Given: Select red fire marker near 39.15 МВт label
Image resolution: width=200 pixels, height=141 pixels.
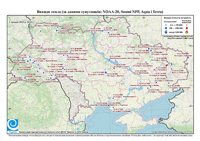Looking at the screenshot, I should pyautogui.click(x=114, y=68).
